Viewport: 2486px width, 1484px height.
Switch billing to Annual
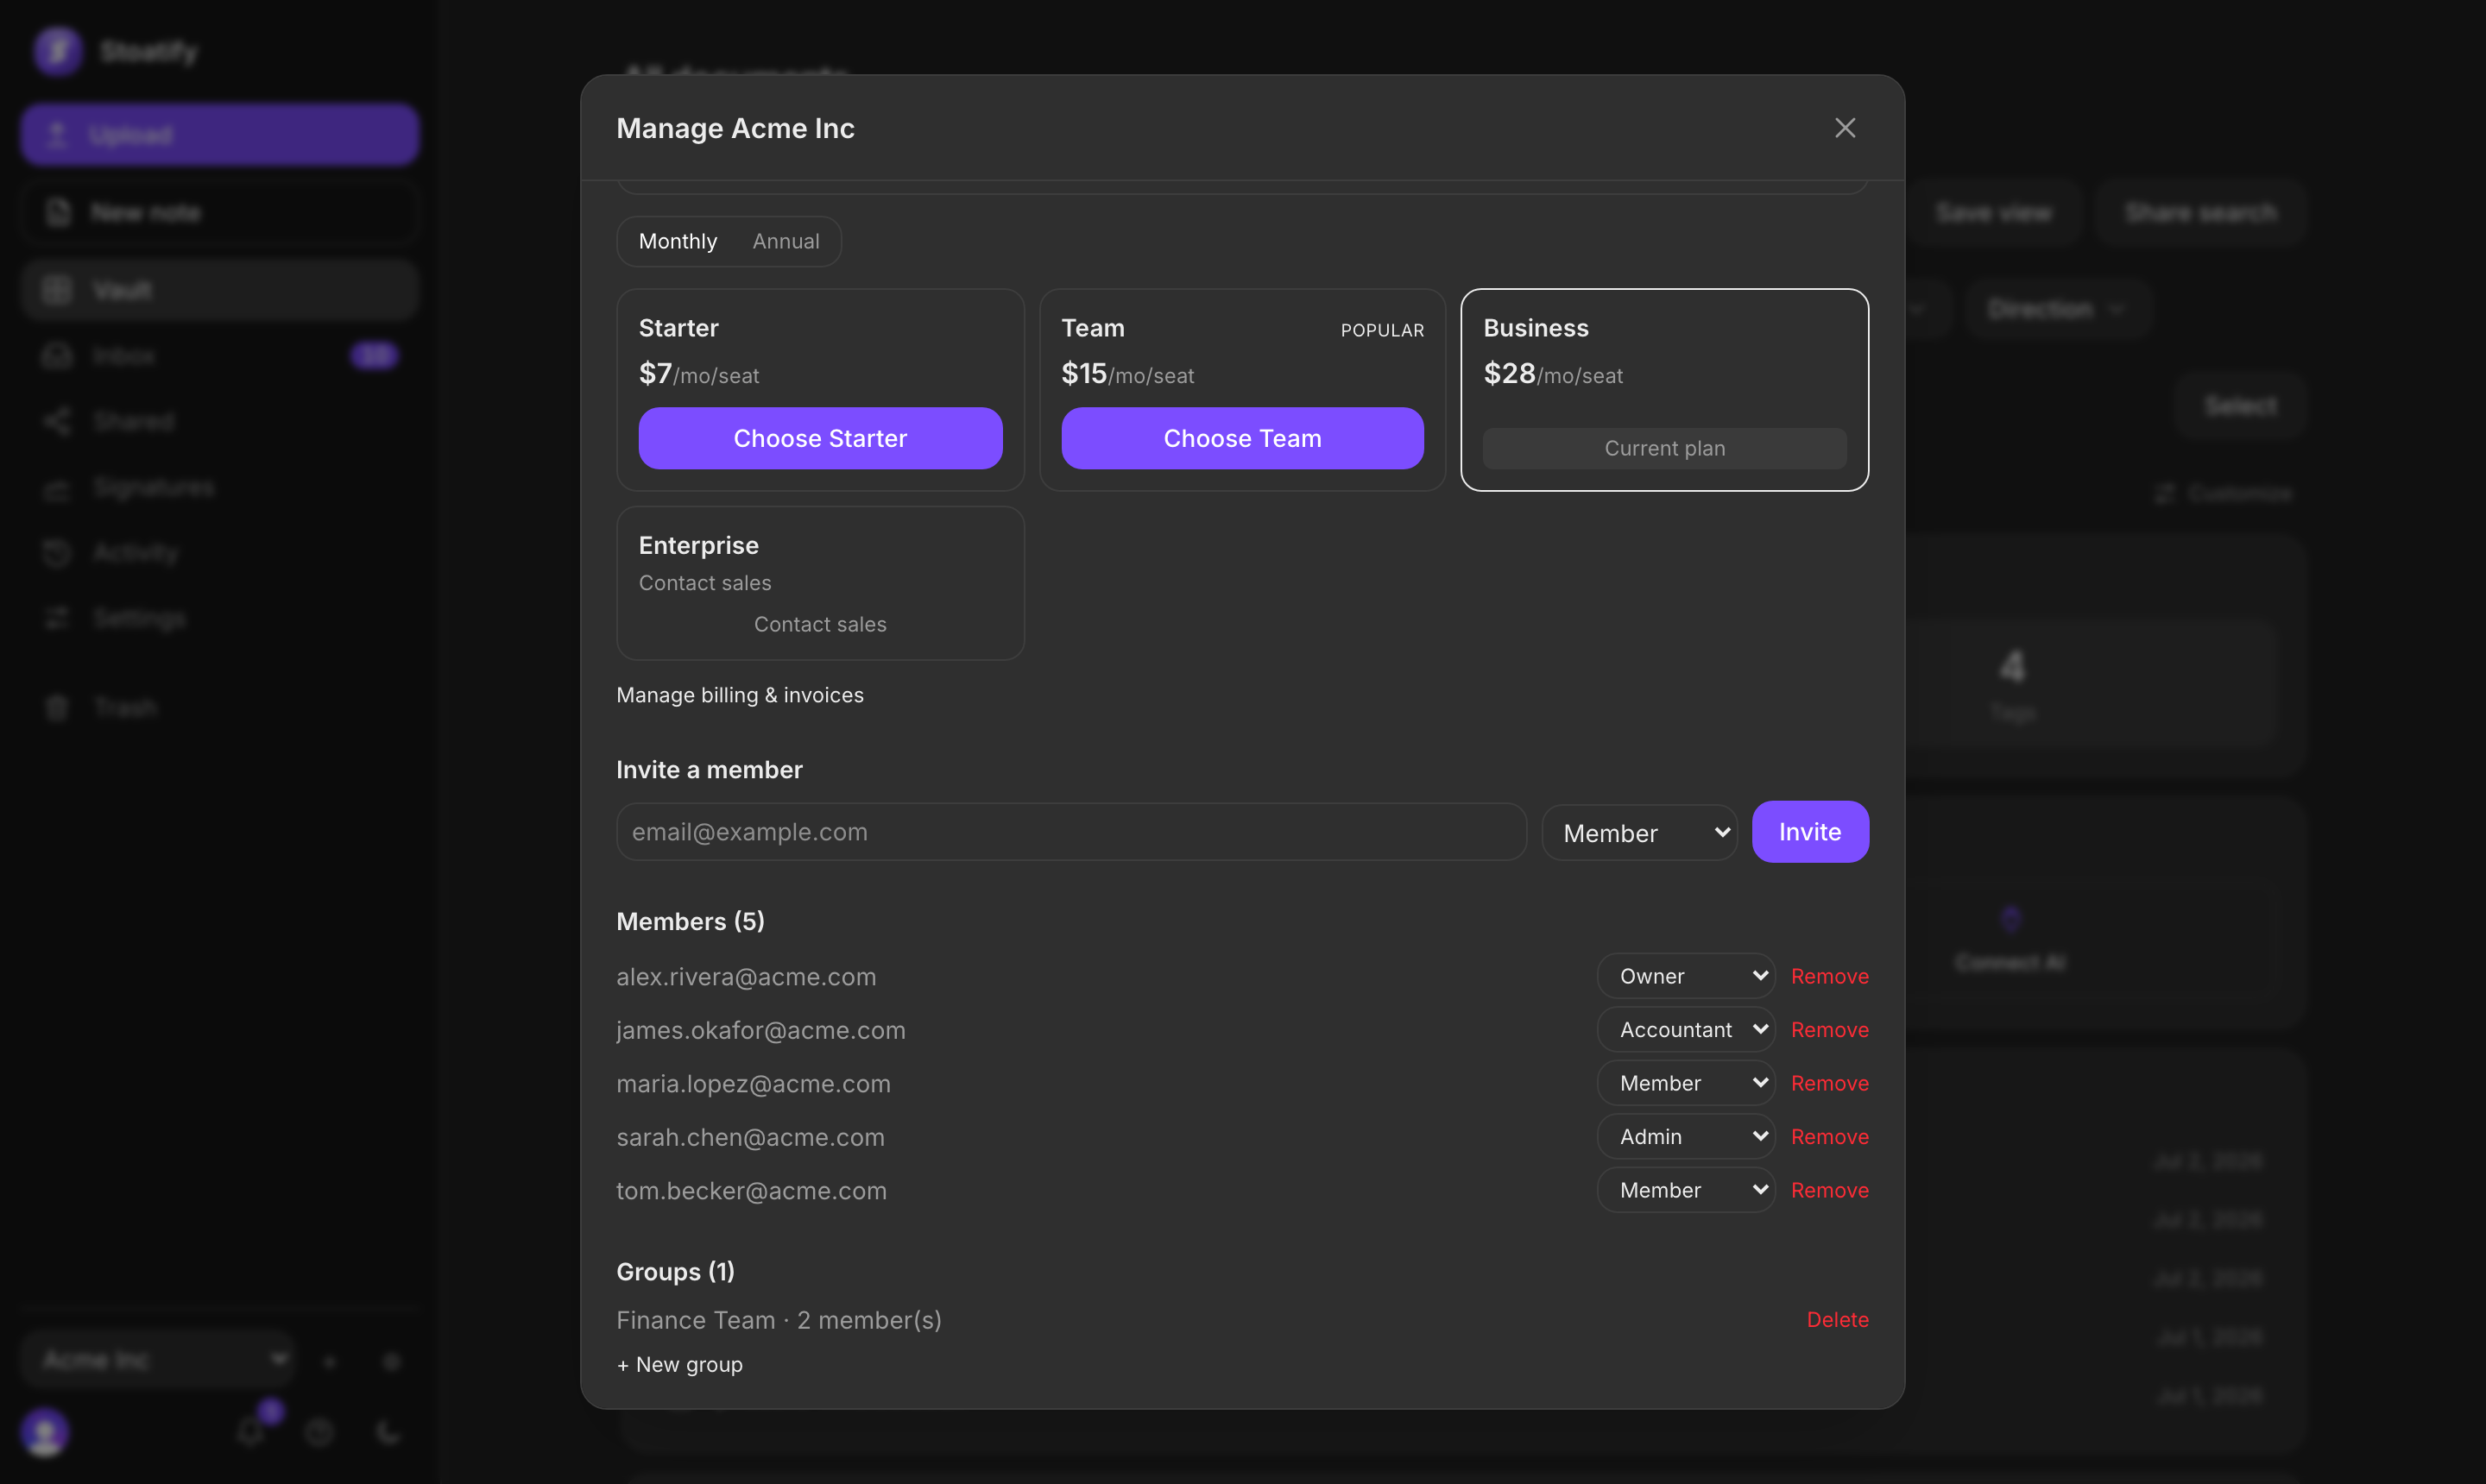click(x=786, y=241)
